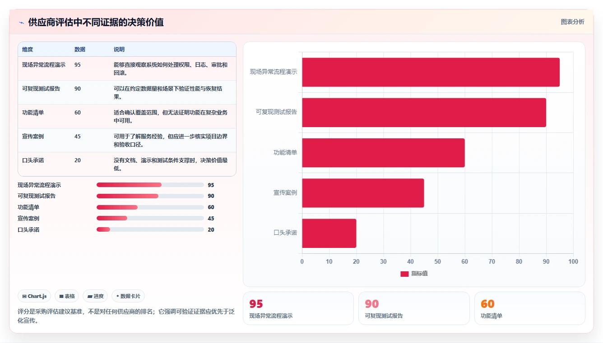Click the 可复现测试报告 progress bar
Image resolution: width=603 pixels, height=343 pixels.
[150, 196]
